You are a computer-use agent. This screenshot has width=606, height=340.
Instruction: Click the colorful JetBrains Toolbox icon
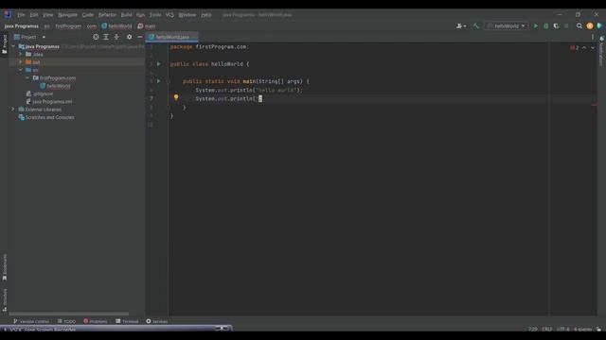coord(599,25)
